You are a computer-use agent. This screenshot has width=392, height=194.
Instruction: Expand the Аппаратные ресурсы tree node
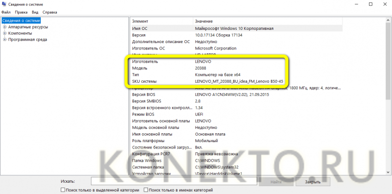(x=5, y=27)
